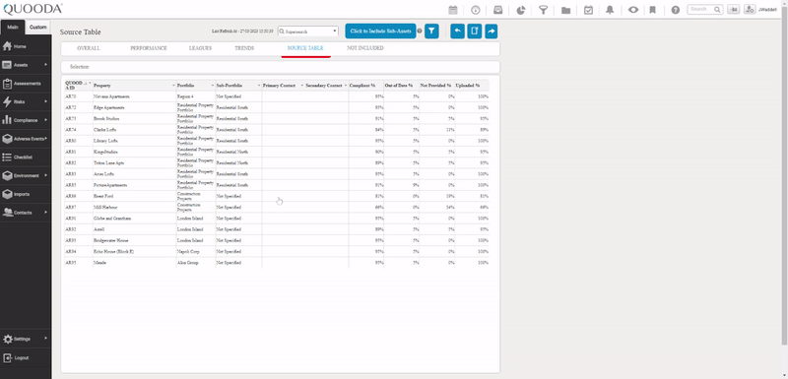Screen dimensions: 788x379
Task: Open the Primary Contact column filter dropdown
Action: [302, 86]
